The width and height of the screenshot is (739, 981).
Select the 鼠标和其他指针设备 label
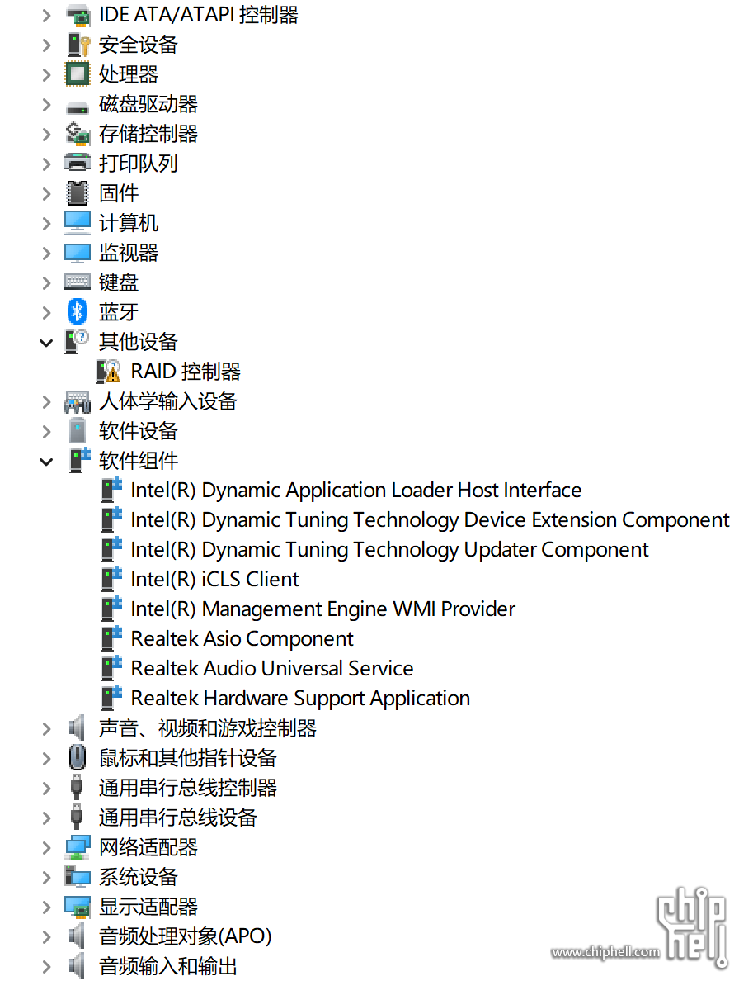(x=187, y=758)
